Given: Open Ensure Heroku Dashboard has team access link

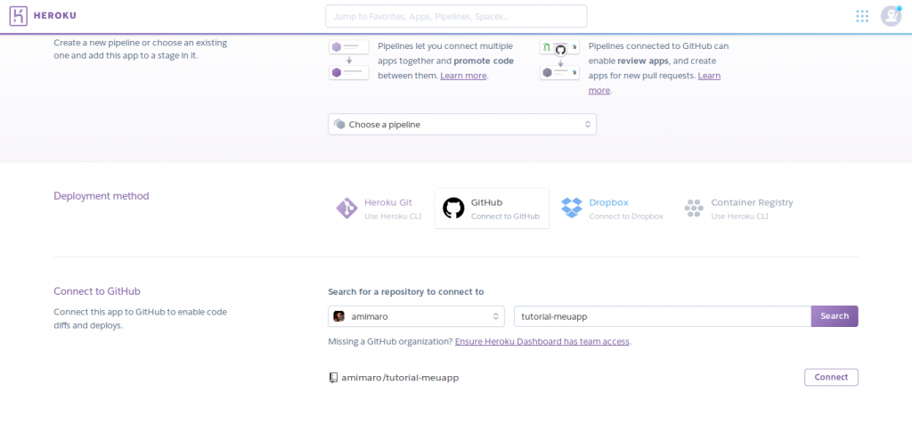Looking at the screenshot, I should click(542, 341).
